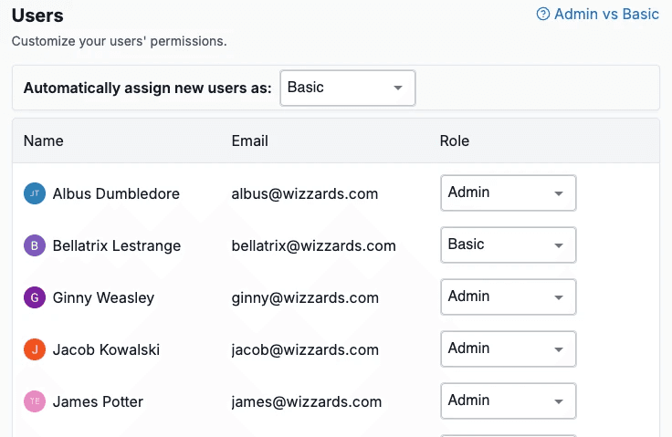Click the Email column header
The width and height of the screenshot is (672, 437).
pyautogui.click(x=250, y=140)
